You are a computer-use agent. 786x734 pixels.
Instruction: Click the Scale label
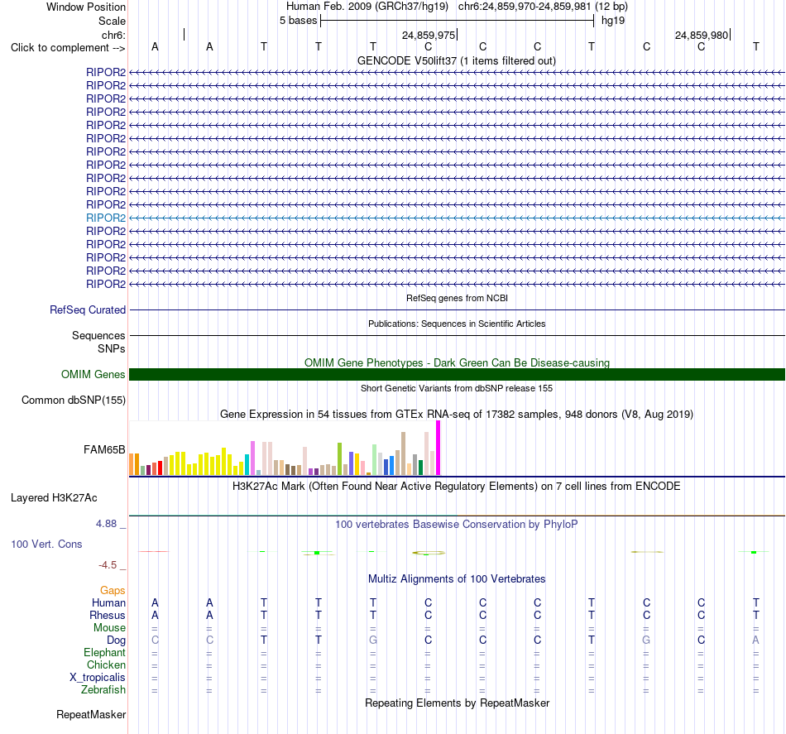click(113, 21)
